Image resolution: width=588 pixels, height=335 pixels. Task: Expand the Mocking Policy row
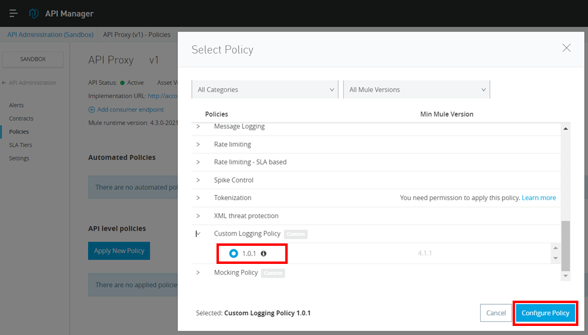[198, 273]
